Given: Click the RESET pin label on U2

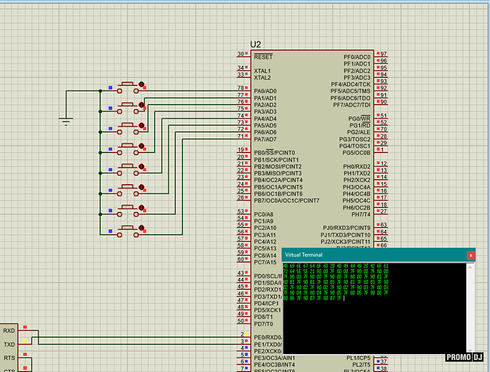Looking at the screenshot, I should [264, 57].
